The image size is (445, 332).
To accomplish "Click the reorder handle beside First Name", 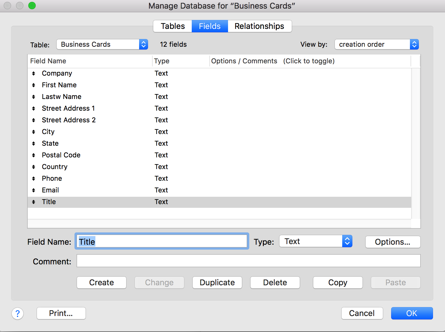I will point(34,85).
